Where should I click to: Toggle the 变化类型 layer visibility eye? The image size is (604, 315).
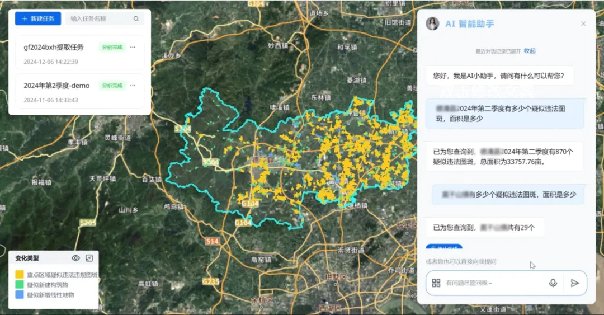coord(76,258)
